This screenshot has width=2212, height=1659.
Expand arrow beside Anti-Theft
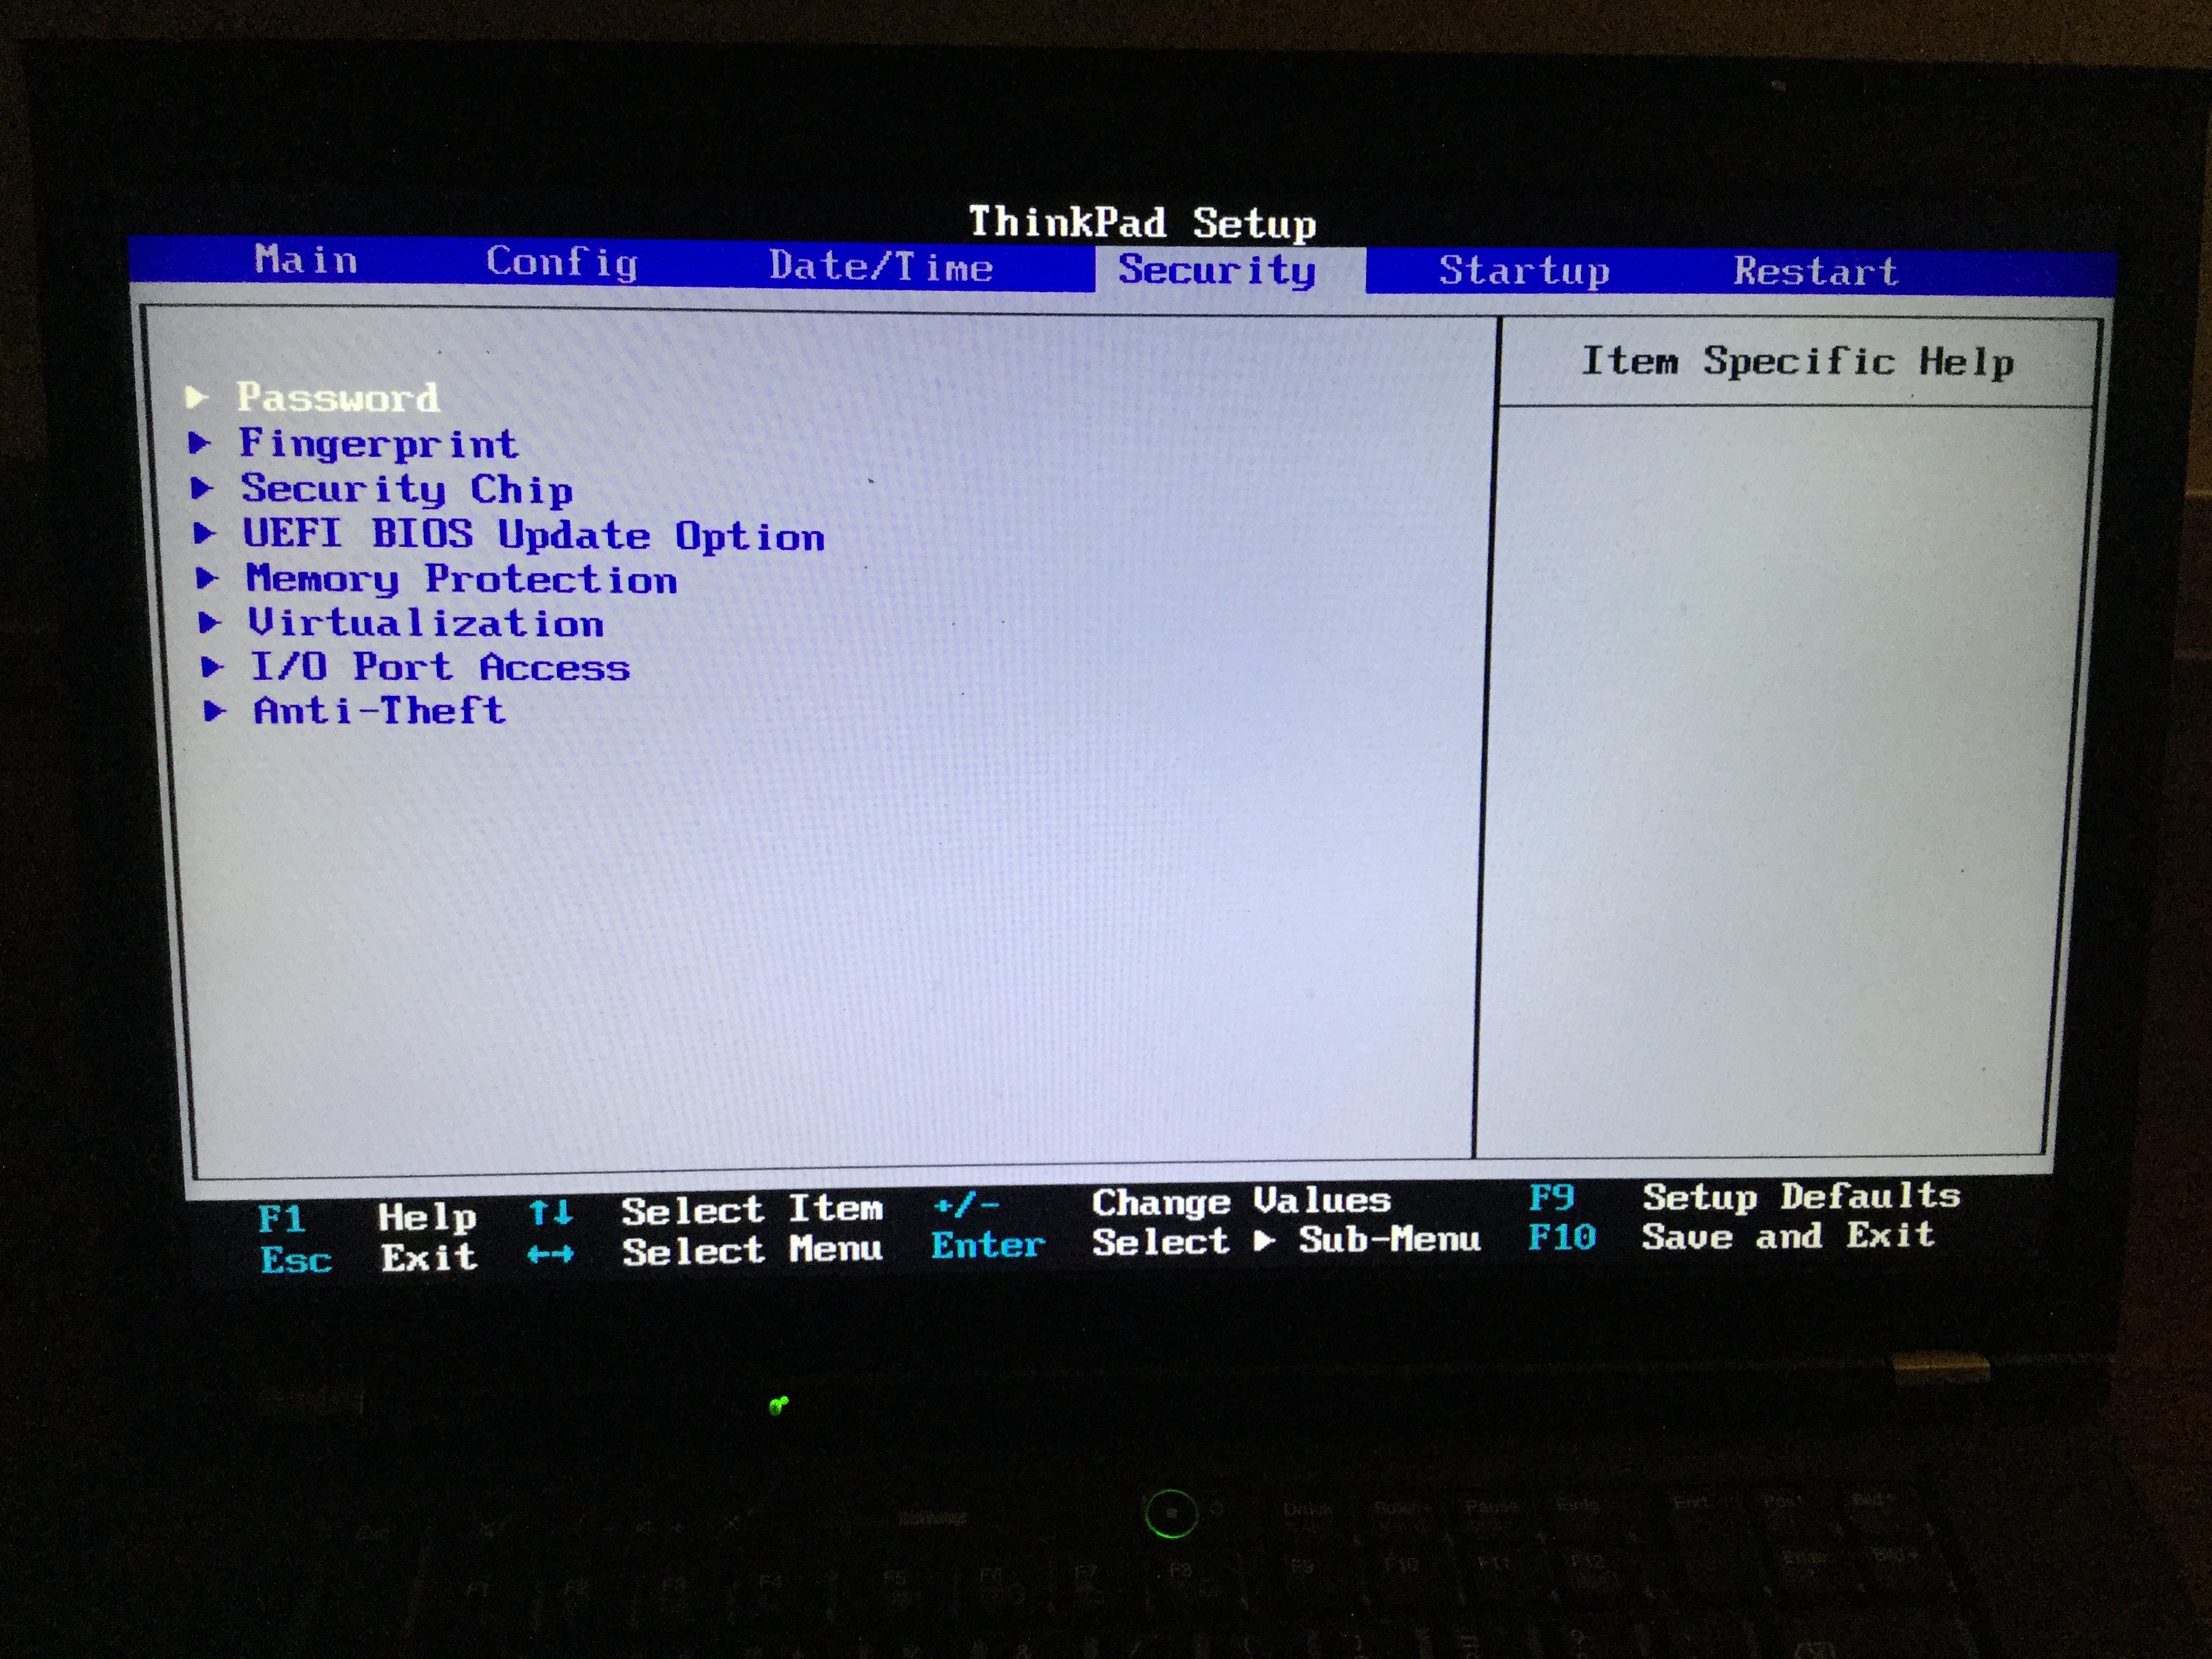pos(214,711)
